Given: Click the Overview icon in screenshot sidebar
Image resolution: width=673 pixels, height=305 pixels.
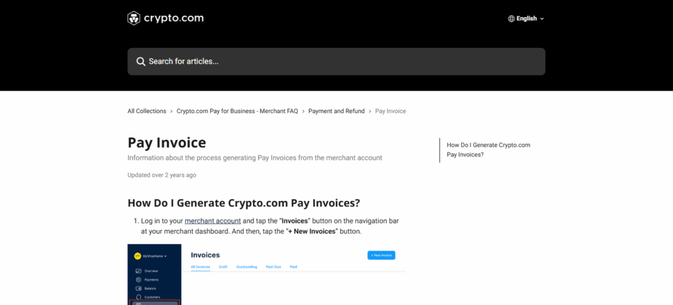Looking at the screenshot, I should [138, 271].
